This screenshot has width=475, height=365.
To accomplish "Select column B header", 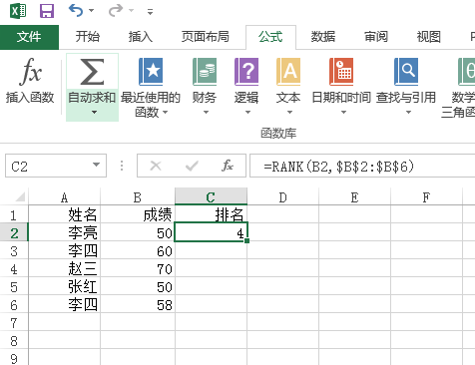I will (138, 197).
